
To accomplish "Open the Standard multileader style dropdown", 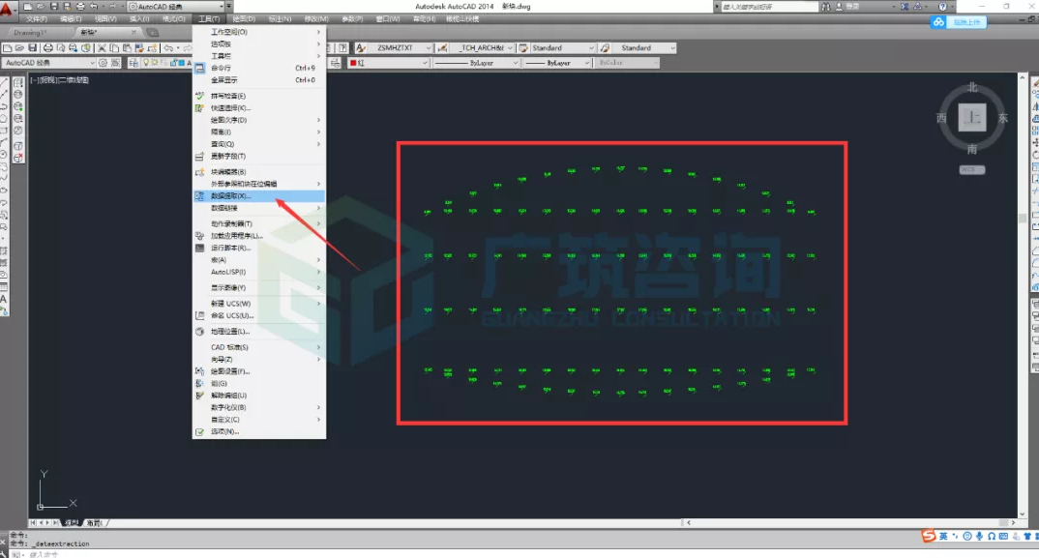I will pyautogui.click(x=643, y=47).
